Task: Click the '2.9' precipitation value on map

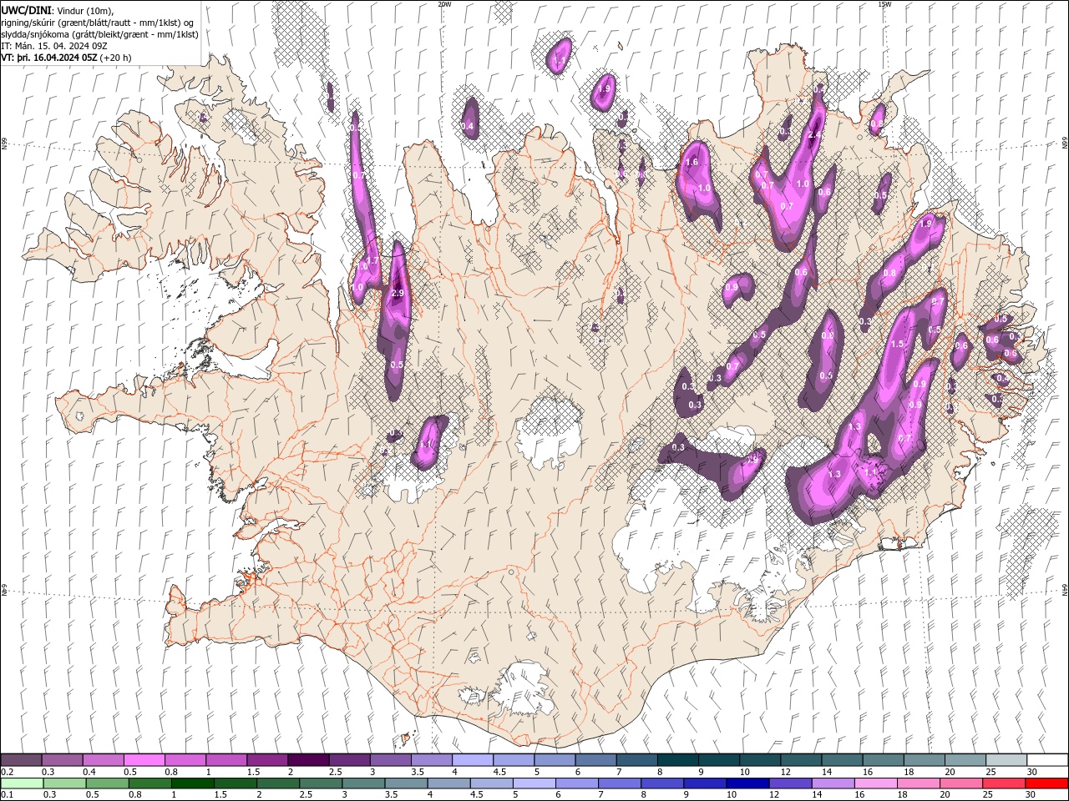Action: pyautogui.click(x=398, y=294)
